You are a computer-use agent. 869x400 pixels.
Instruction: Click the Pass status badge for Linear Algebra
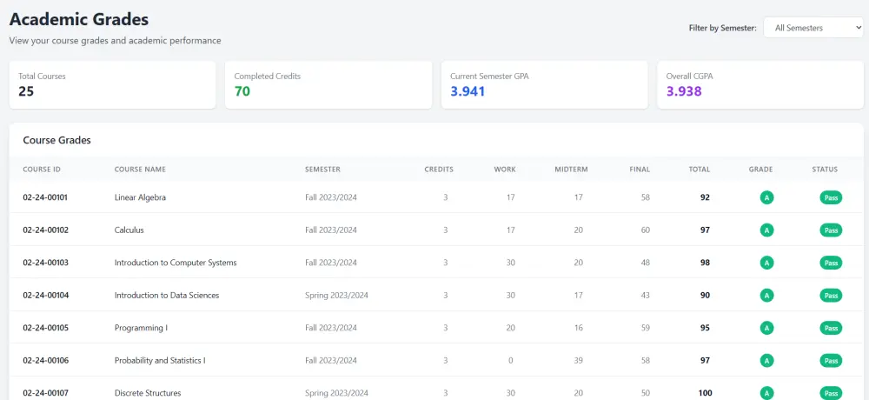click(x=831, y=197)
